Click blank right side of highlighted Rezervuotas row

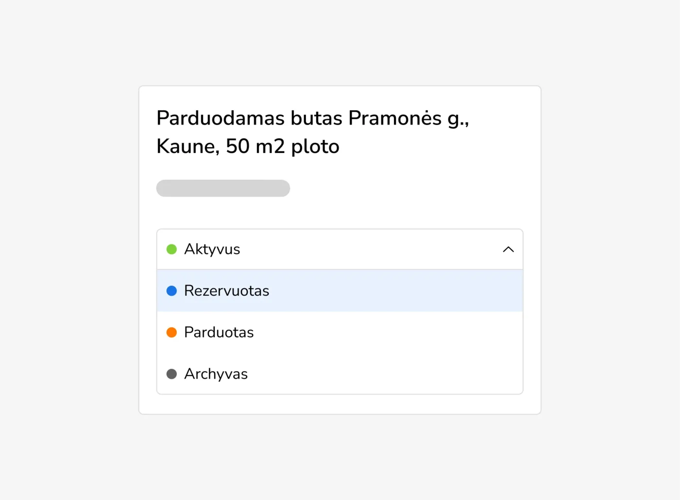413,291
